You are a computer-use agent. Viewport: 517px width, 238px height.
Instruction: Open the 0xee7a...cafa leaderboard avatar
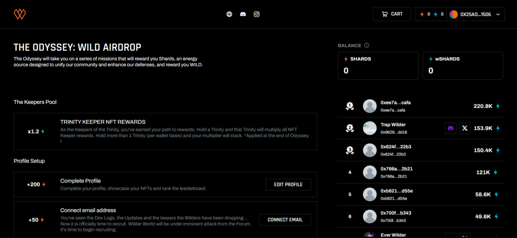click(370, 106)
